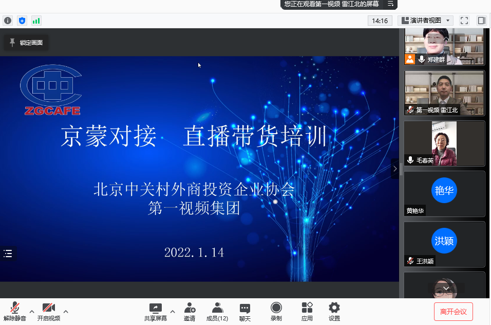This screenshot has width=491, height=325.
Task: Open the 邀请 invite icon
Action: click(x=190, y=312)
